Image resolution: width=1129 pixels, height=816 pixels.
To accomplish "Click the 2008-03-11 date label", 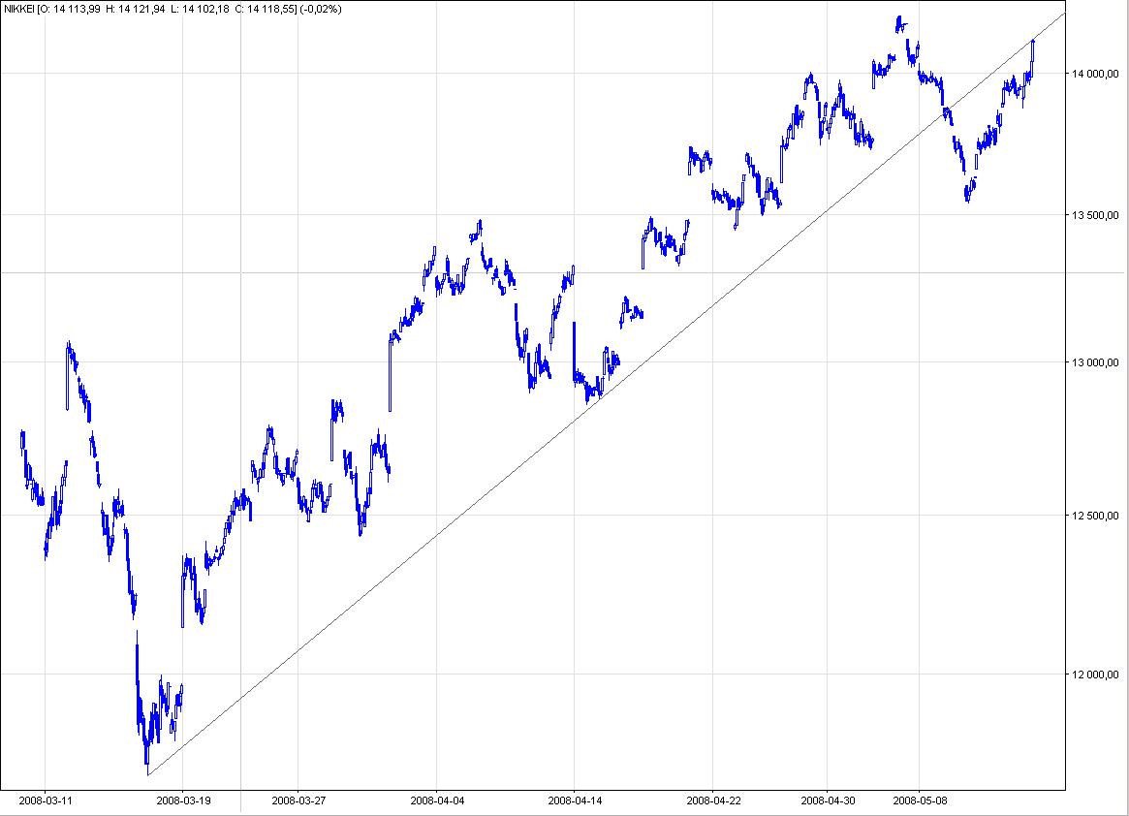I will (x=46, y=800).
